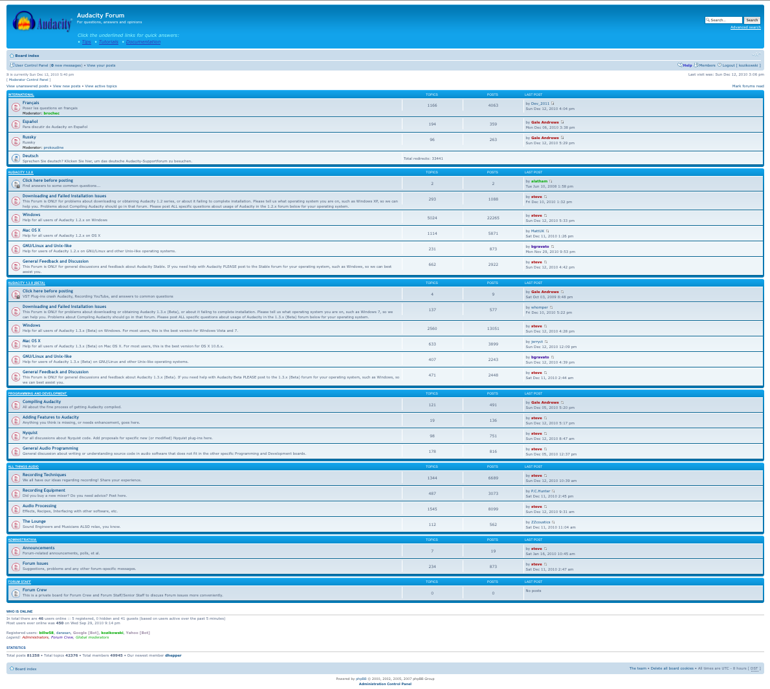Click the locked forum icon in Audacity 1.2.x
The image size is (770, 689).
tap(16, 184)
